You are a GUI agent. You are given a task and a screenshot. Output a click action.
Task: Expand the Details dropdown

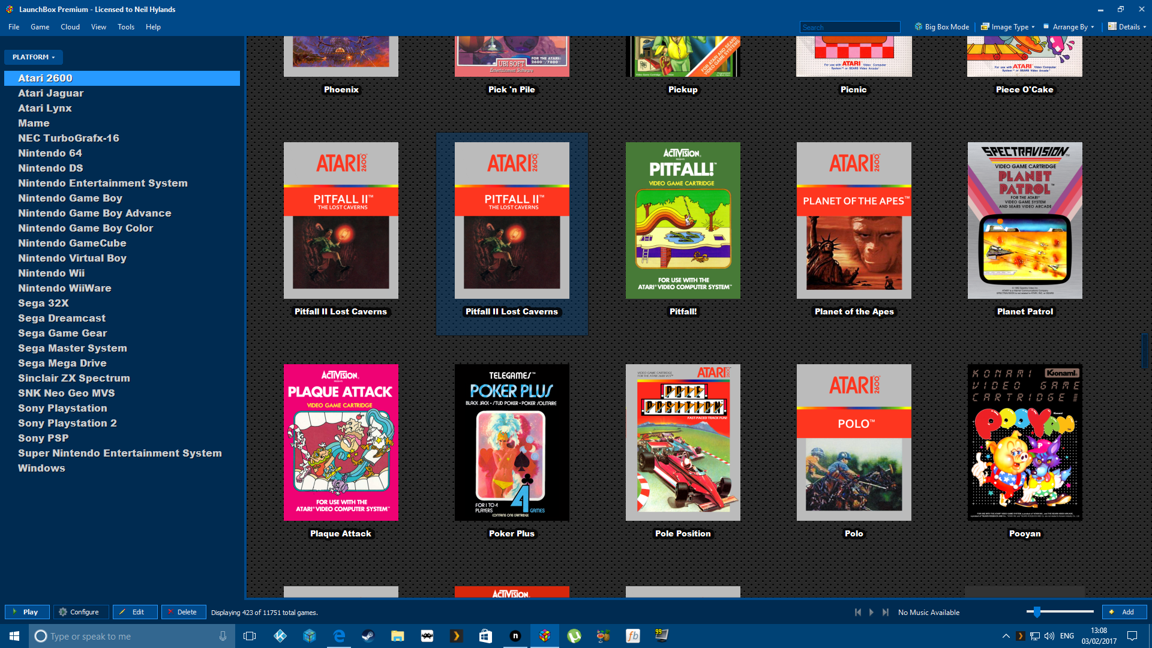point(1127,27)
